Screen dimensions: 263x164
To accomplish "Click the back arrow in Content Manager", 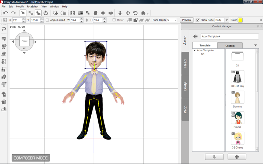I will coord(195,36).
